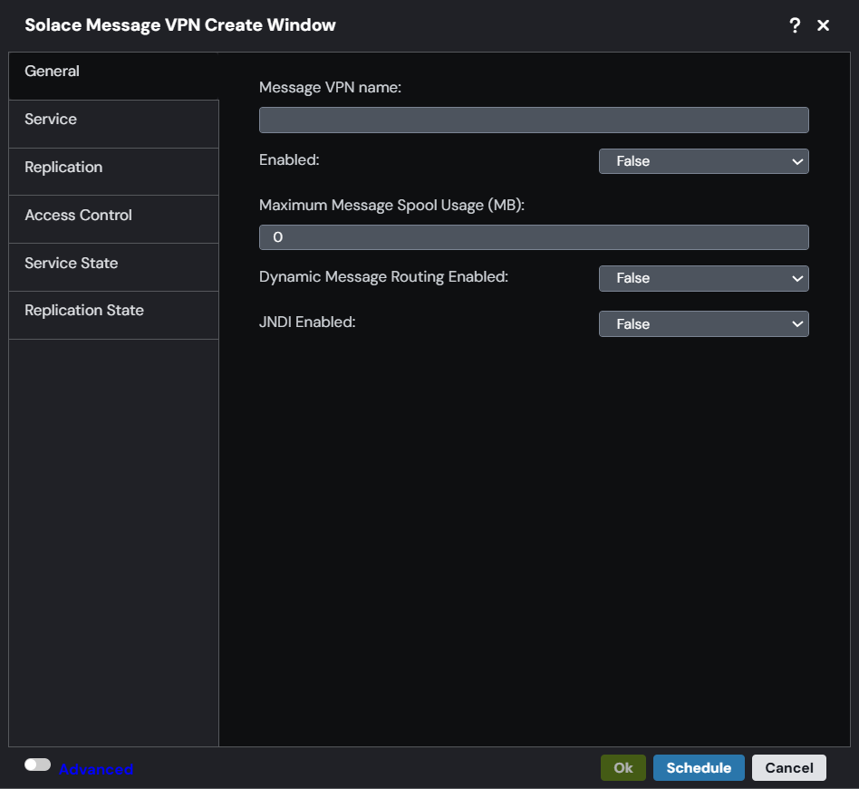View the Replication State tab
859x789 pixels.
[113, 315]
